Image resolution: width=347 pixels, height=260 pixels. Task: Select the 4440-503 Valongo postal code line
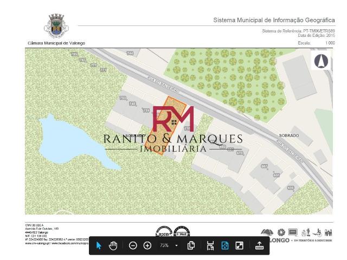(36, 232)
